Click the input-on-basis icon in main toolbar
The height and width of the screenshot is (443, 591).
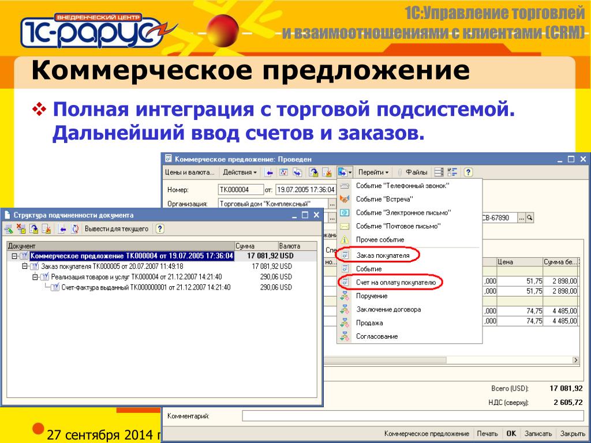[x=342, y=172]
